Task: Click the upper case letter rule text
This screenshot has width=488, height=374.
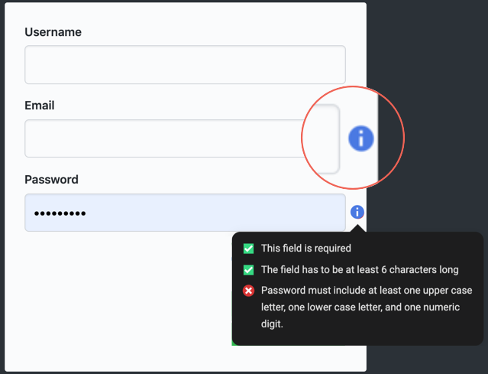Action: pos(367,307)
